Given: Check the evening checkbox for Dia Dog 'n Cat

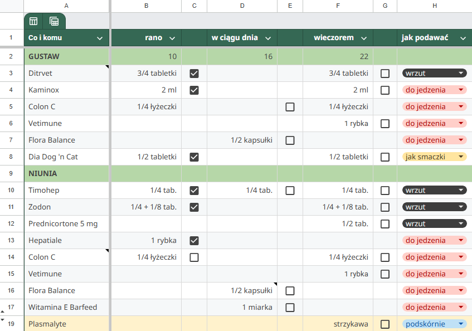Looking at the screenshot, I should point(385,157).
